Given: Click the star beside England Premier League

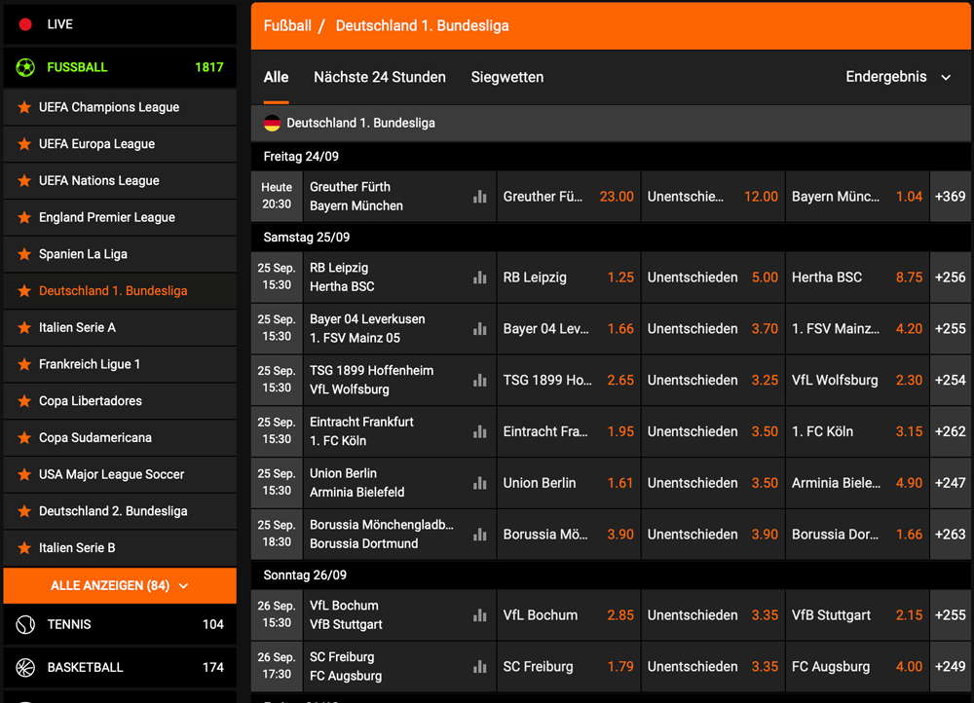Looking at the screenshot, I should click(24, 217).
